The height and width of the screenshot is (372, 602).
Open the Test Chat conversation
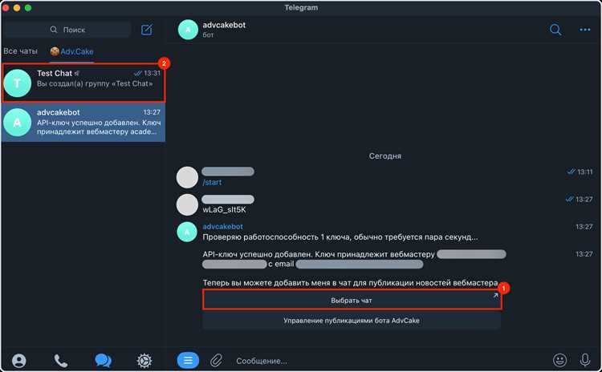[83, 83]
